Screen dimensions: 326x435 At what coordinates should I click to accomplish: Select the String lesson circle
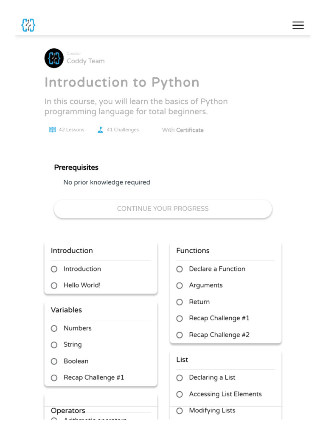click(54, 345)
